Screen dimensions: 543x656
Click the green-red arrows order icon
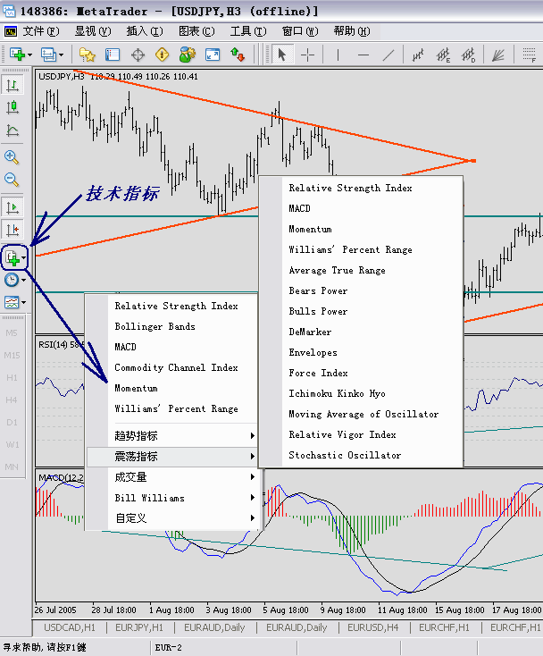point(238,55)
